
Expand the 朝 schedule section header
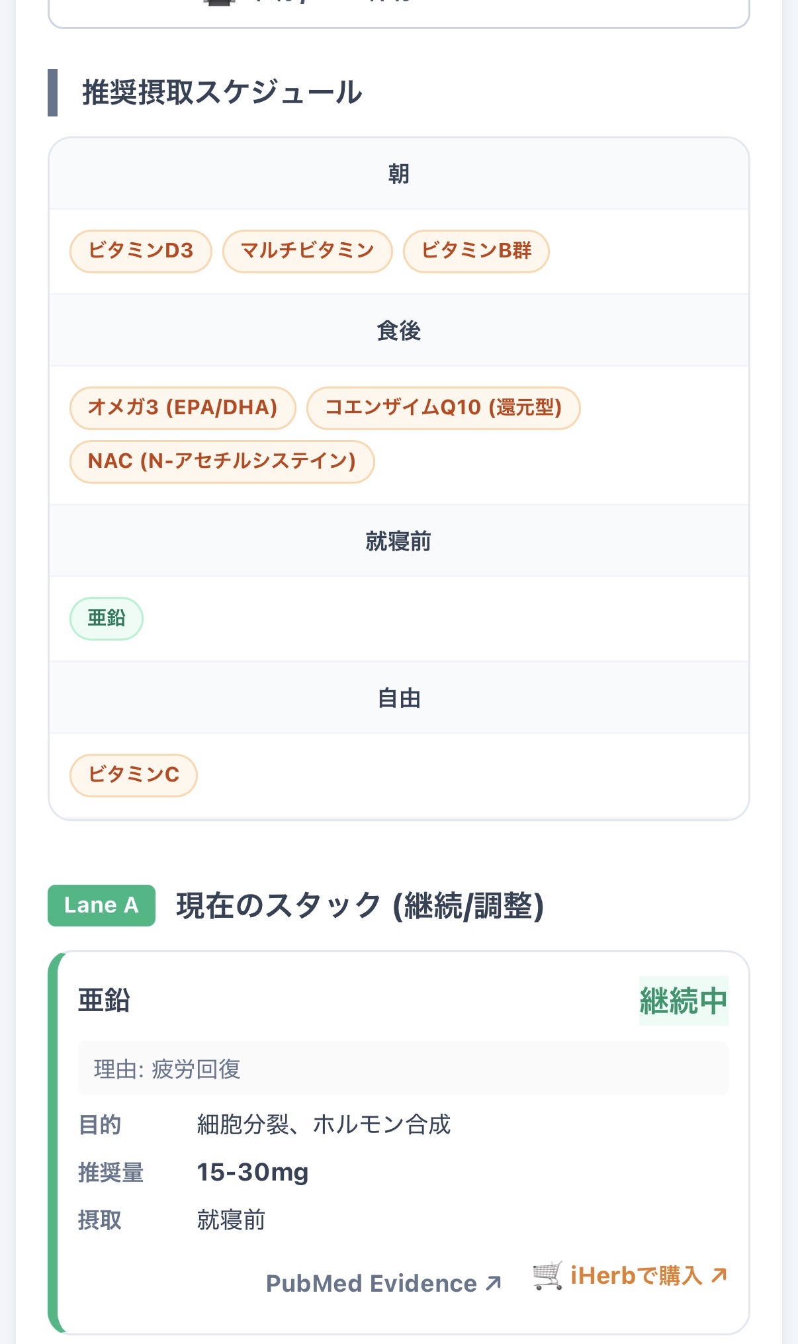tap(399, 174)
